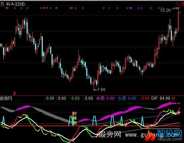The height and width of the screenshot is (143, 184).
Task: Select the 10.26 high price label
Action: (x=165, y=10)
